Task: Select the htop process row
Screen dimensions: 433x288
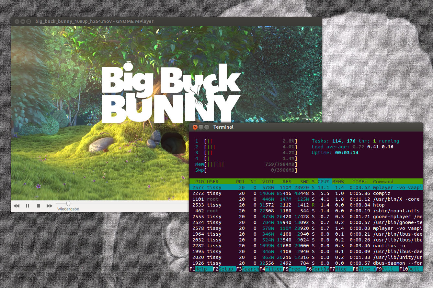Action: 306,205
